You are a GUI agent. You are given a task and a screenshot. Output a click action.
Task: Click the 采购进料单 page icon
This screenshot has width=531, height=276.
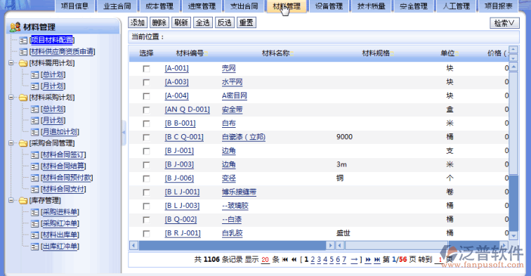click(x=34, y=212)
